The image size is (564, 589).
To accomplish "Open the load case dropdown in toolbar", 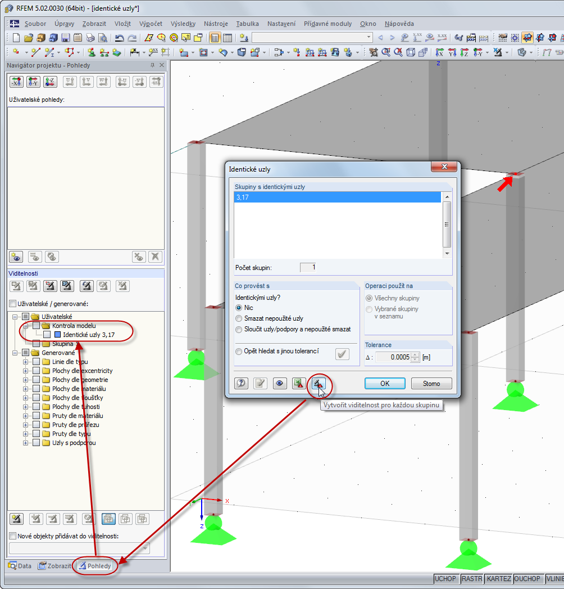I will coord(369,38).
